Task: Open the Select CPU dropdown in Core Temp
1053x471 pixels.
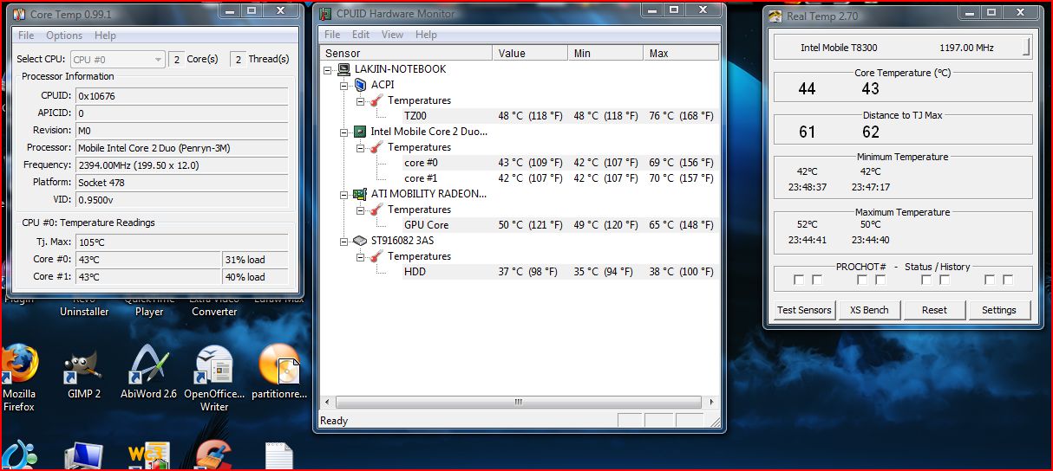Action: (117, 60)
